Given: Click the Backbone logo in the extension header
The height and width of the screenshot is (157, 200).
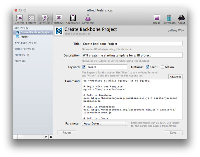Looking at the screenshot, I should point(59,31).
